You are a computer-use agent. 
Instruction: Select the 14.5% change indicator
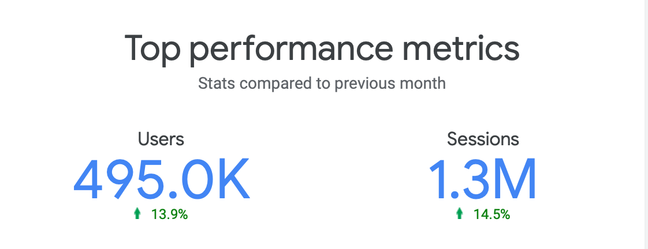[x=491, y=214]
